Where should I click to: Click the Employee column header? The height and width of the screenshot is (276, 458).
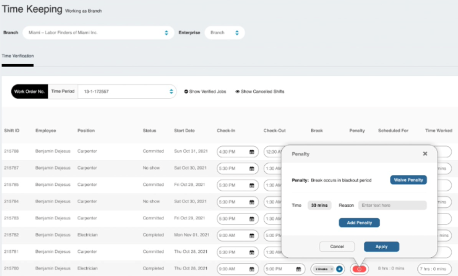tap(46, 131)
